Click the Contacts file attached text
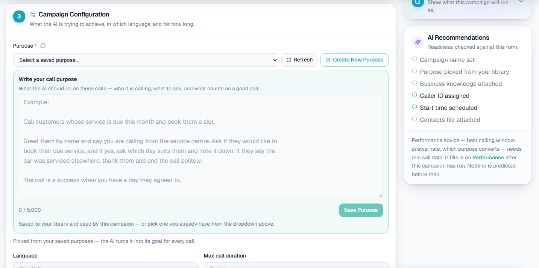This screenshot has width=539, height=268. click(x=450, y=120)
